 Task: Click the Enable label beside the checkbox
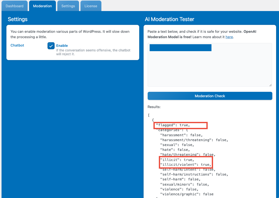[x=62, y=45]
